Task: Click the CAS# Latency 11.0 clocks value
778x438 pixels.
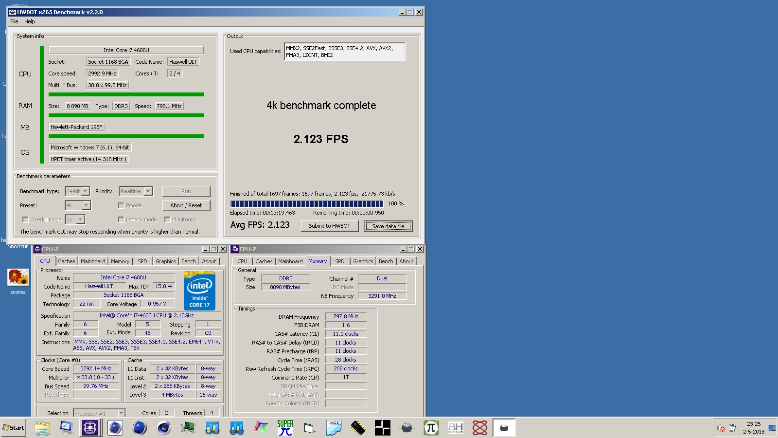Action: [x=346, y=334]
